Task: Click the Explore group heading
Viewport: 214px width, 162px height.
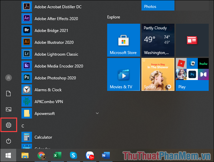Action: [x=113, y=17]
